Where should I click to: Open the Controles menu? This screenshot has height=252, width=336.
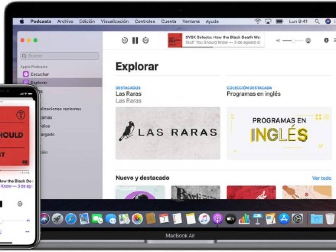coord(145,21)
